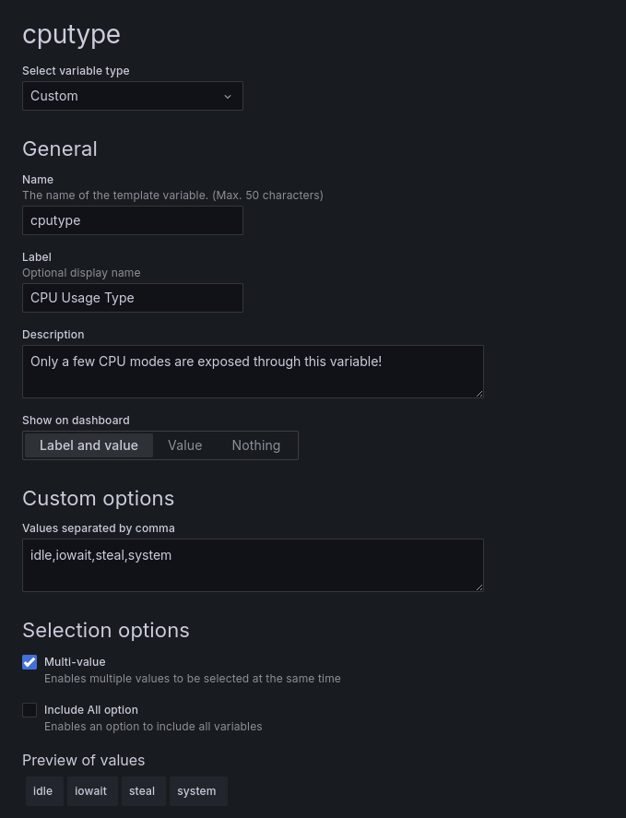Disable the Multi-value option

point(30,662)
